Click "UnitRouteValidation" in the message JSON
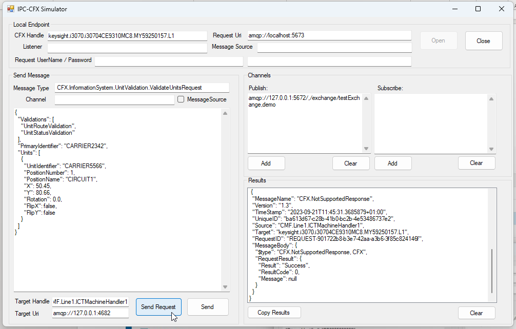The image size is (516, 329). pos(48,126)
